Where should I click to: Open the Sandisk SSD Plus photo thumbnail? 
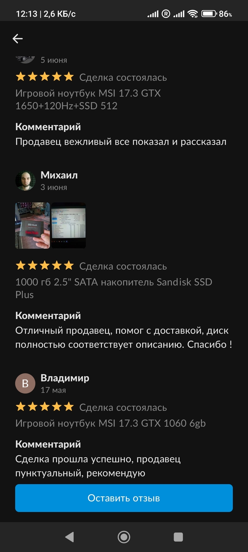(x=33, y=226)
